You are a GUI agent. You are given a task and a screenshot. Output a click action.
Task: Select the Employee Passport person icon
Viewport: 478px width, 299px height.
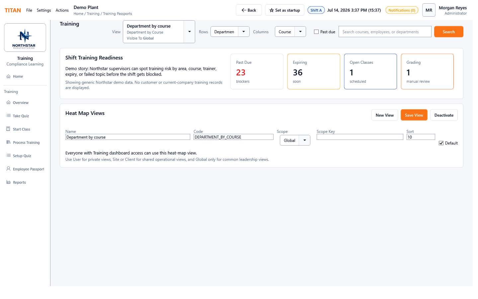[9, 169]
